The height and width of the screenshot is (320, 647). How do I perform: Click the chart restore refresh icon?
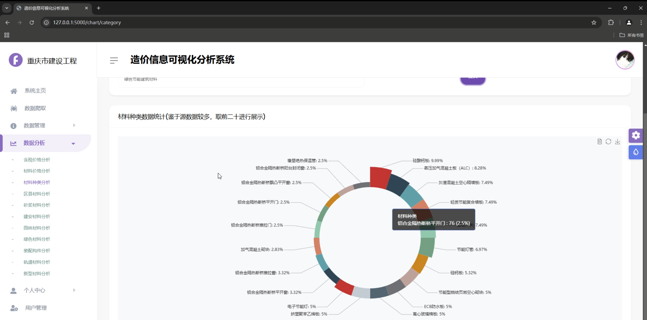click(x=608, y=142)
